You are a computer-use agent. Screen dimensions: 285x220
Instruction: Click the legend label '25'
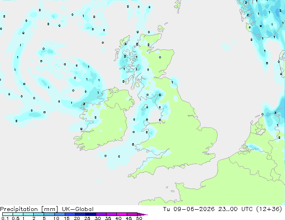point(87,218)
